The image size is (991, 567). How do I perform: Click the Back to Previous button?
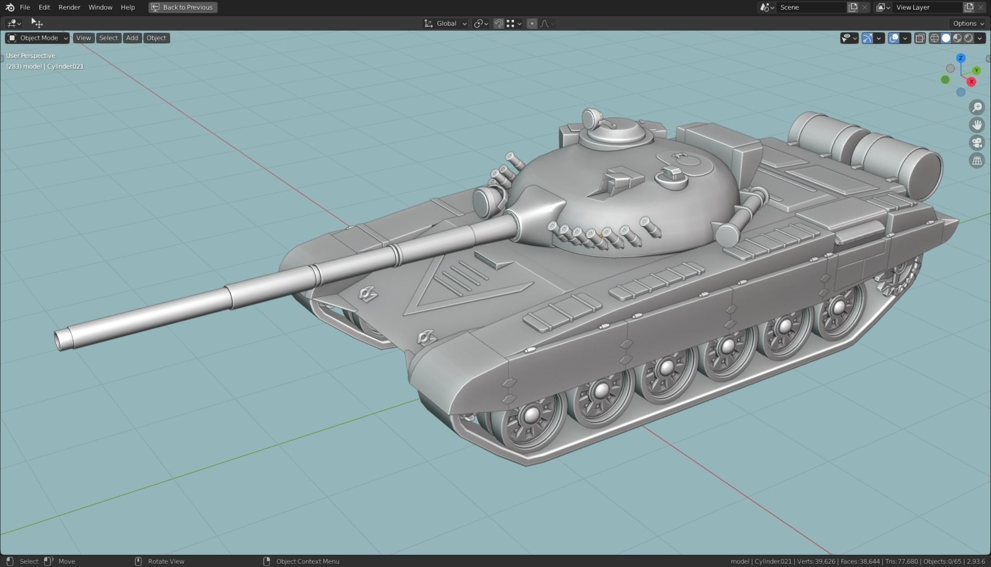pos(183,8)
